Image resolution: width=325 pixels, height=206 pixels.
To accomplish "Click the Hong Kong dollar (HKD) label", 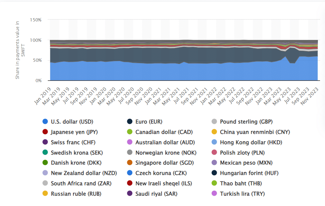I will 251,142.
